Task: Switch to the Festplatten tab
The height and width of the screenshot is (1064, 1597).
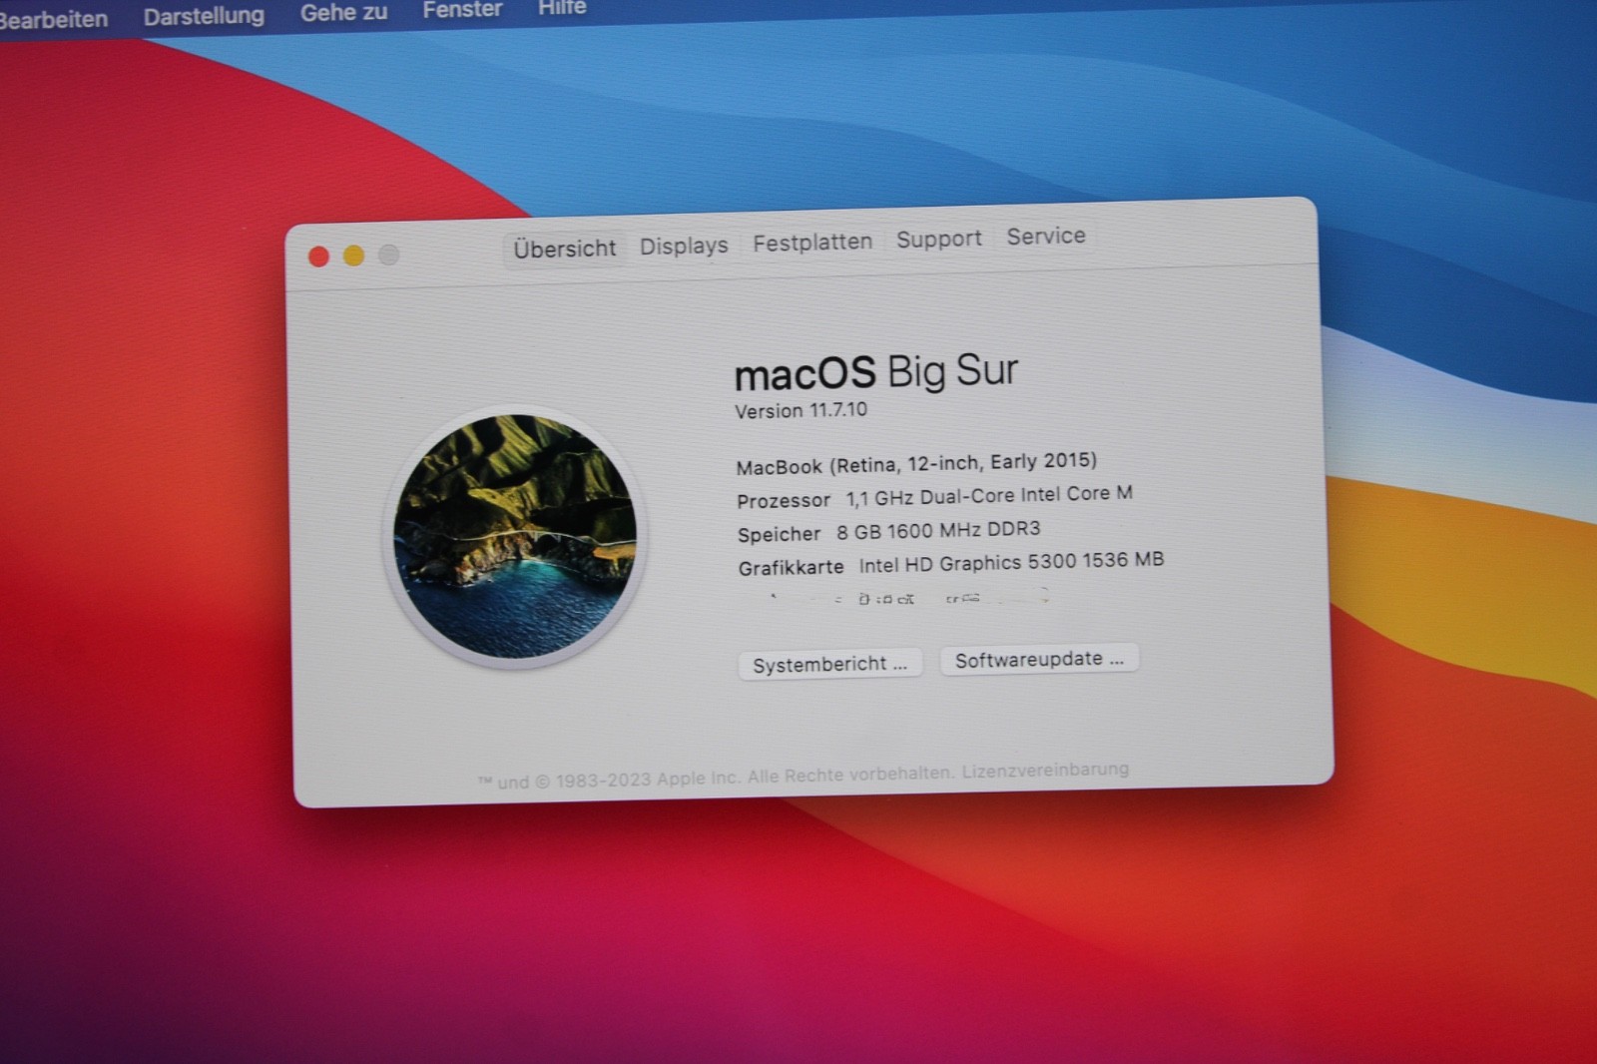Action: 812,243
